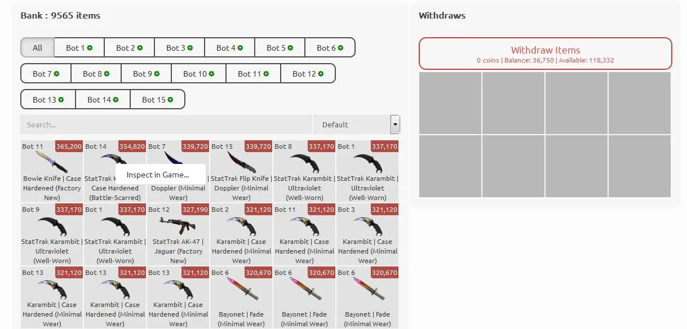
Task: Select the All bots tab
Action: click(37, 47)
